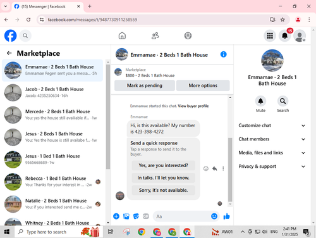Viewport: 316px width, 238px height.
Task: Choose a GIF icon
Action: coord(146,216)
